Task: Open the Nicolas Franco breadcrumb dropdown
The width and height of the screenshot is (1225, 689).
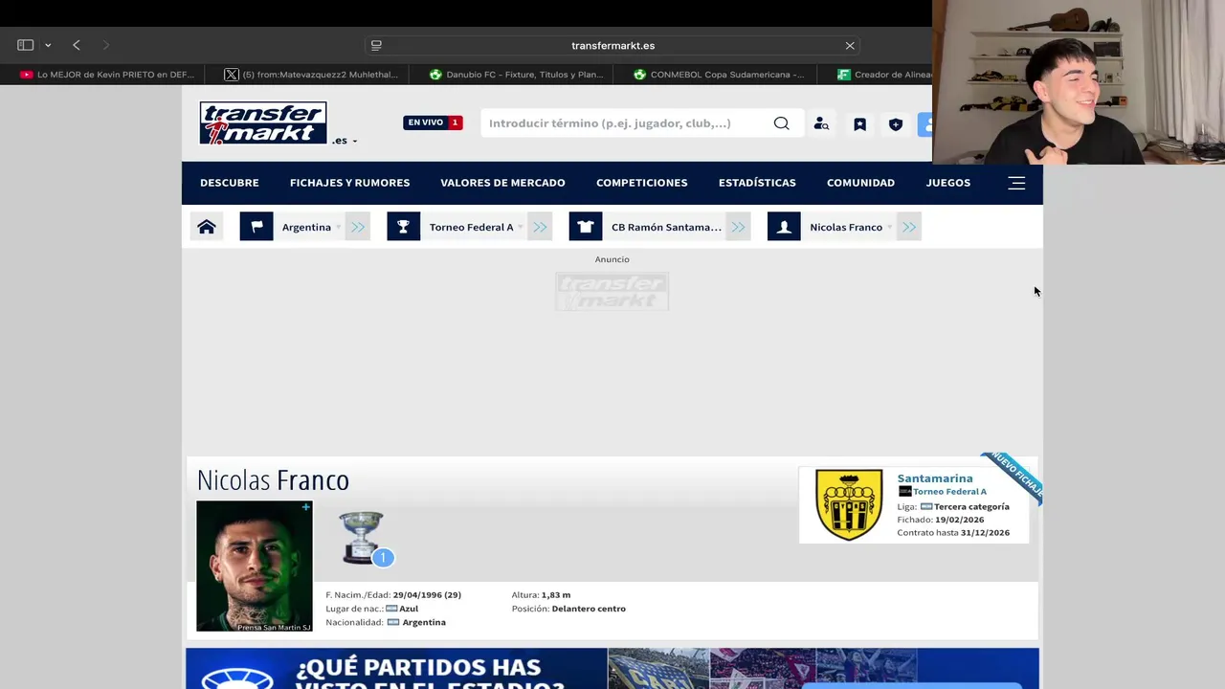Action: 889,228
